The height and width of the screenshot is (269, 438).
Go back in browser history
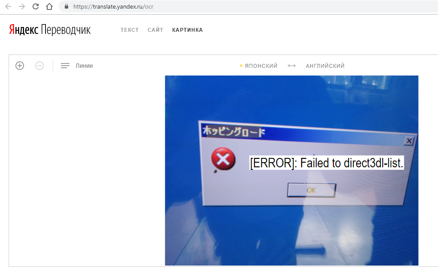coord(8,6)
